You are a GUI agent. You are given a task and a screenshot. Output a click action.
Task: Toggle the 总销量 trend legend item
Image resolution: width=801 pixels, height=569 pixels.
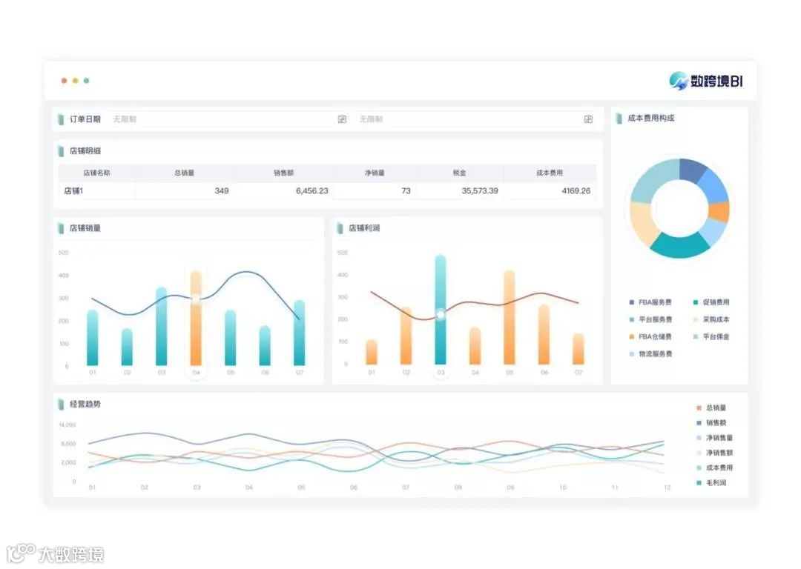tap(711, 407)
